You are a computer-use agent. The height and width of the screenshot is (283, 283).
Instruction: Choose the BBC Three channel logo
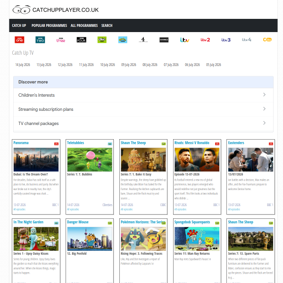(61, 40)
